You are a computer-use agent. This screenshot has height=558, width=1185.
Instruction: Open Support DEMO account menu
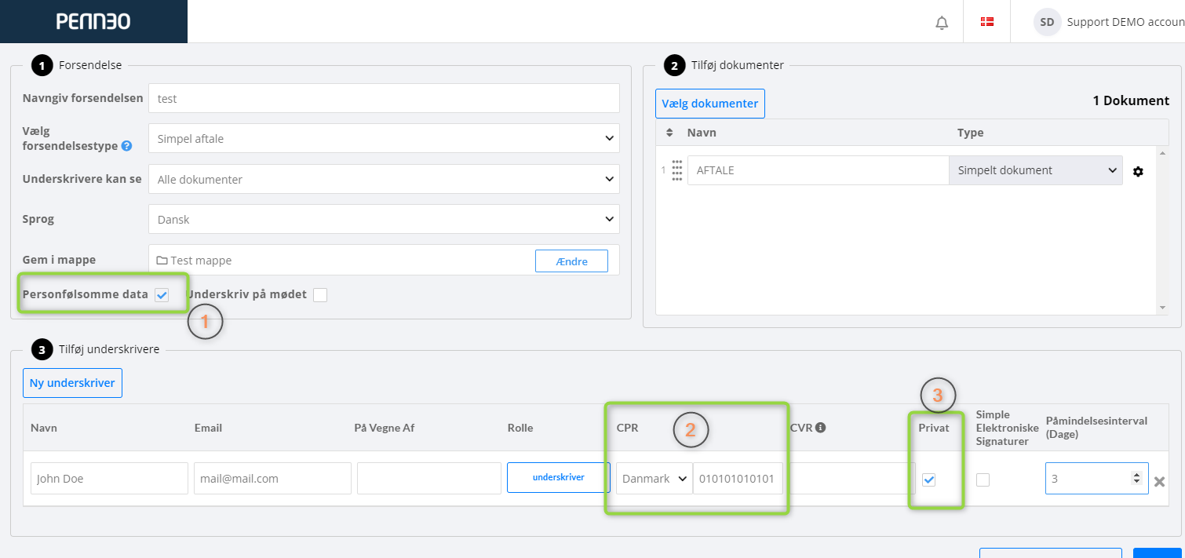click(x=1125, y=22)
